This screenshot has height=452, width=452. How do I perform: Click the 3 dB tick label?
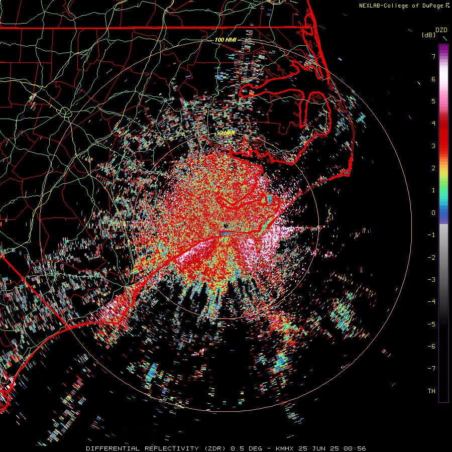coord(433,146)
